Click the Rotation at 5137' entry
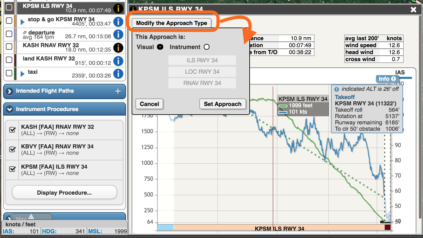423x238 pixels. pyautogui.click(x=367, y=116)
